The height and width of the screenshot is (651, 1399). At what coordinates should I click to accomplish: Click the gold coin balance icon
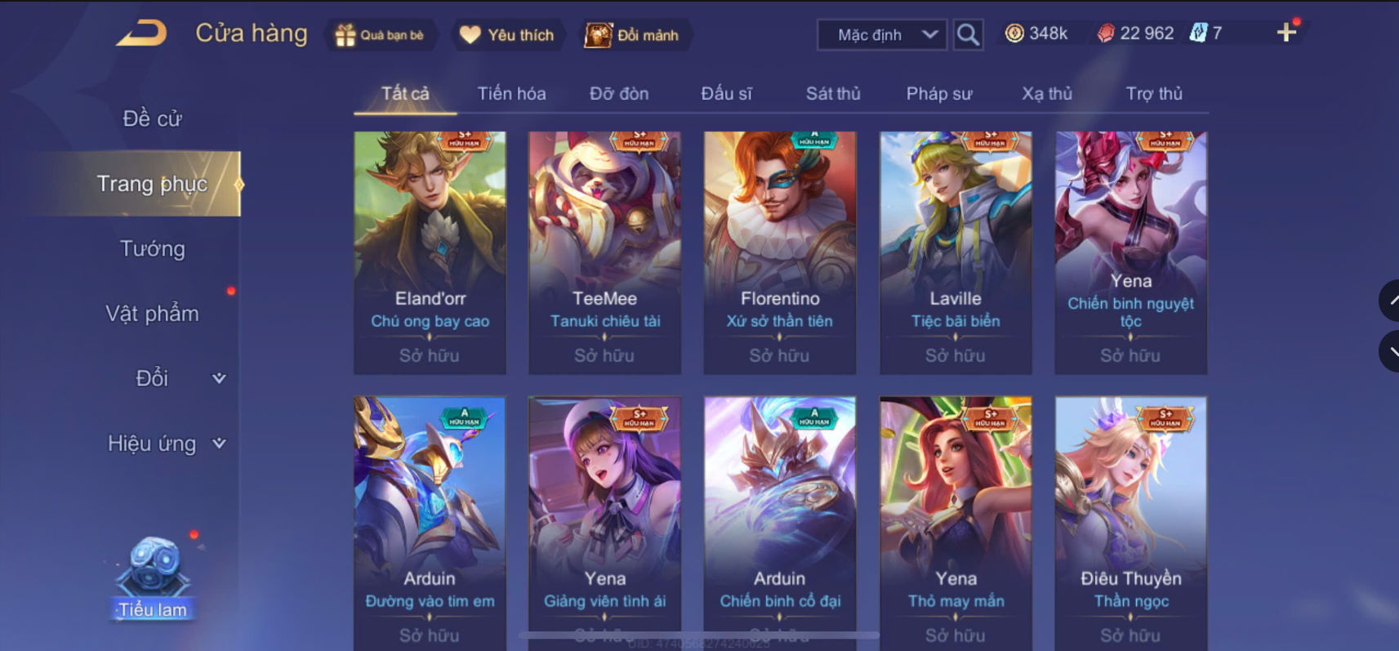point(1014,33)
